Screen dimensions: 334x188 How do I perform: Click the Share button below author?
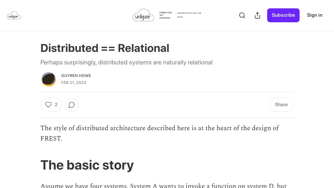(281, 105)
